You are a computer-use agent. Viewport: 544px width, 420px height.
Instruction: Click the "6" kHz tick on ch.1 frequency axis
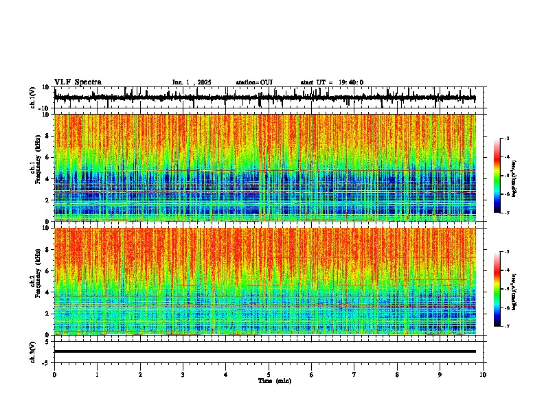48,158
